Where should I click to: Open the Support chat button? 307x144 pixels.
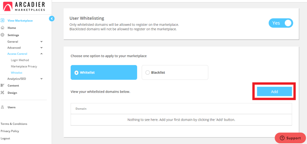pos(290,138)
